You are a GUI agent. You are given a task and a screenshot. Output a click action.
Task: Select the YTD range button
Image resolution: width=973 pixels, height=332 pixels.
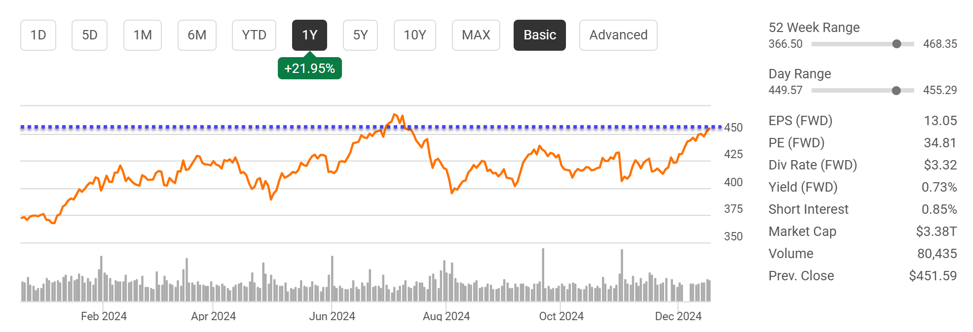pos(254,35)
